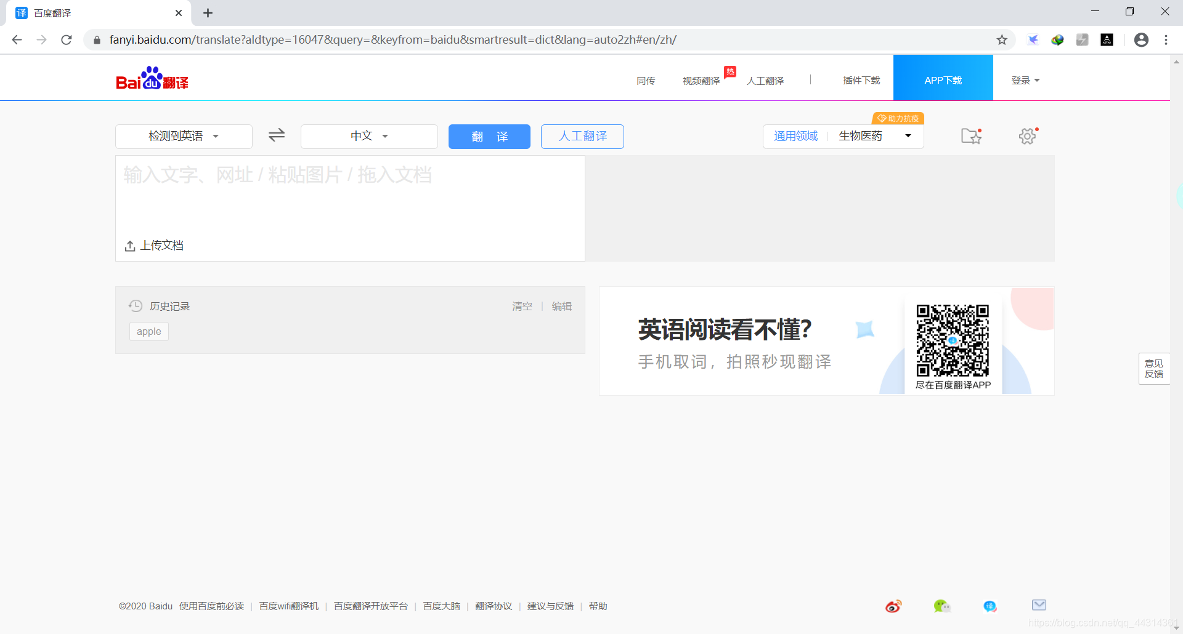Open 翻译协议 footer link

[494, 606]
